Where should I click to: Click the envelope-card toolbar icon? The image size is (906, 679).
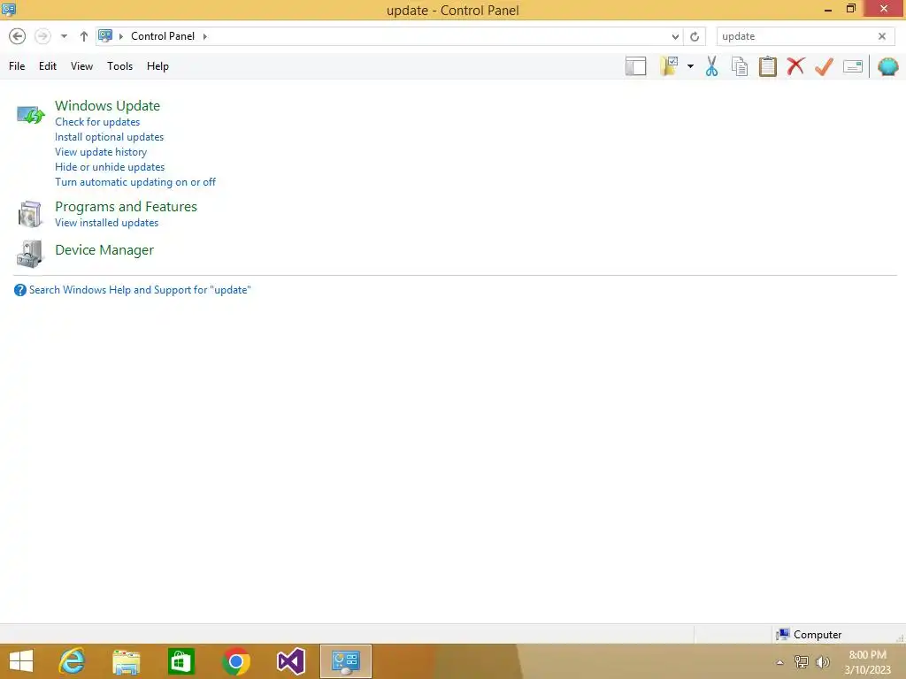[853, 66]
